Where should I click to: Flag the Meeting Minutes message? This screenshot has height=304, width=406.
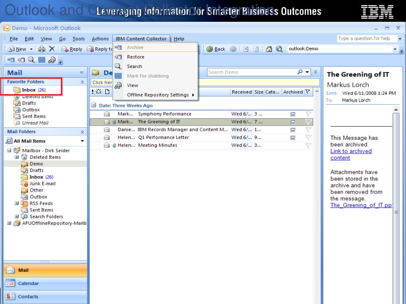[x=308, y=146]
